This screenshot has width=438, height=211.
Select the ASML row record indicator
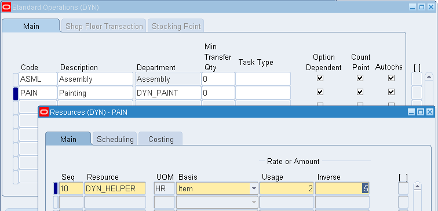coord(16,79)
